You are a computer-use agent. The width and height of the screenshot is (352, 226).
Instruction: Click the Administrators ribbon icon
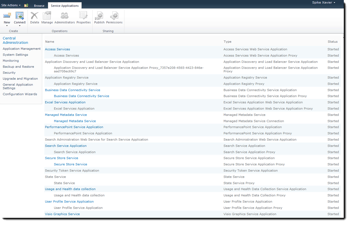65,16
